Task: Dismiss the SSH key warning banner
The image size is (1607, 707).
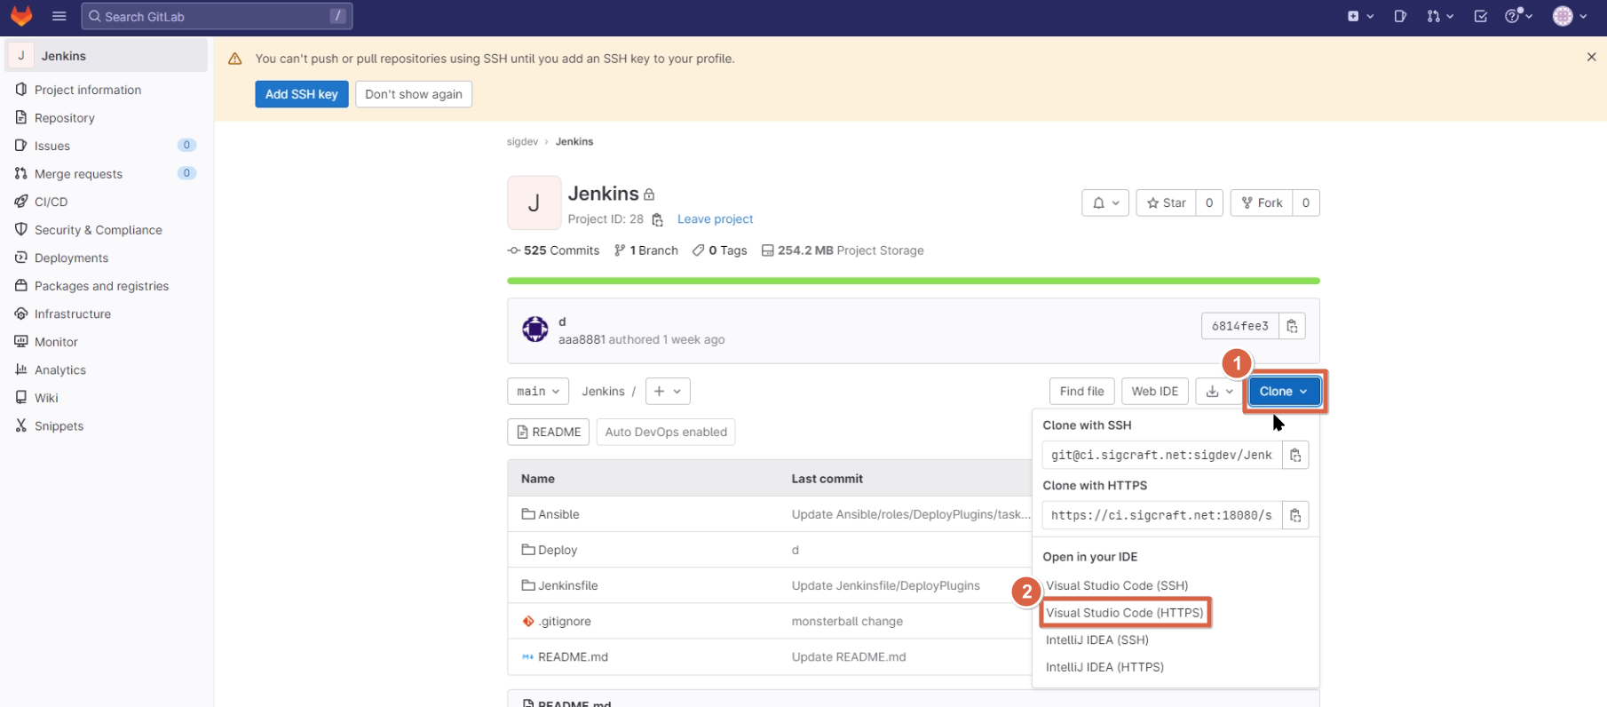Action: [1591, 57]
